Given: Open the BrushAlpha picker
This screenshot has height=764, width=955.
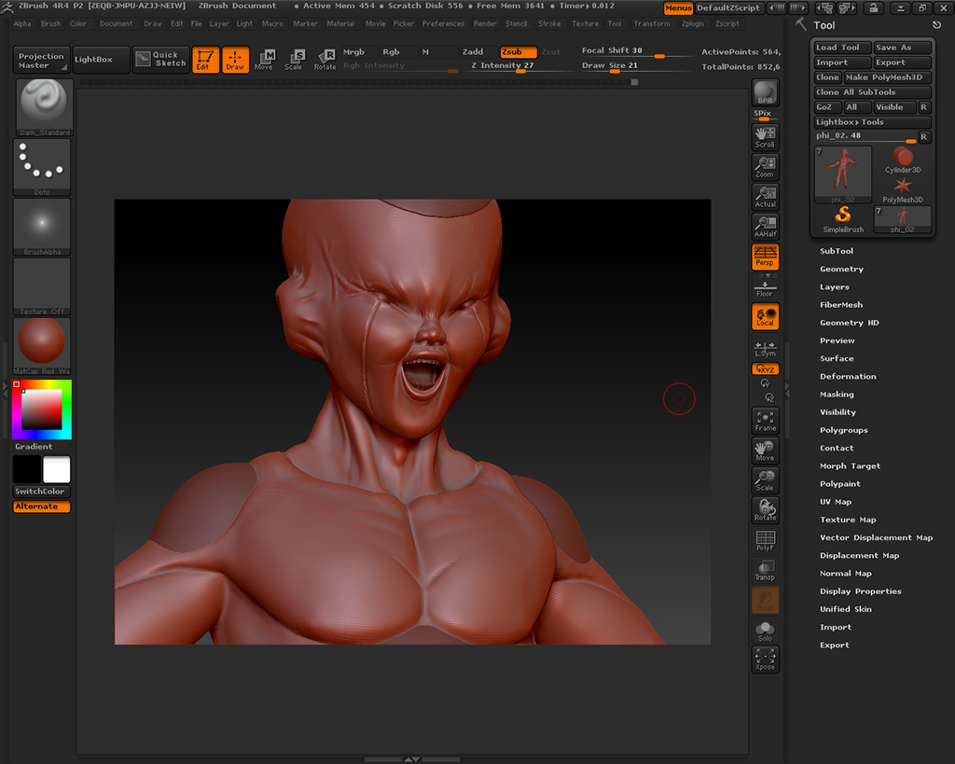Looking at the screenshot, I should tap(41, 227).
